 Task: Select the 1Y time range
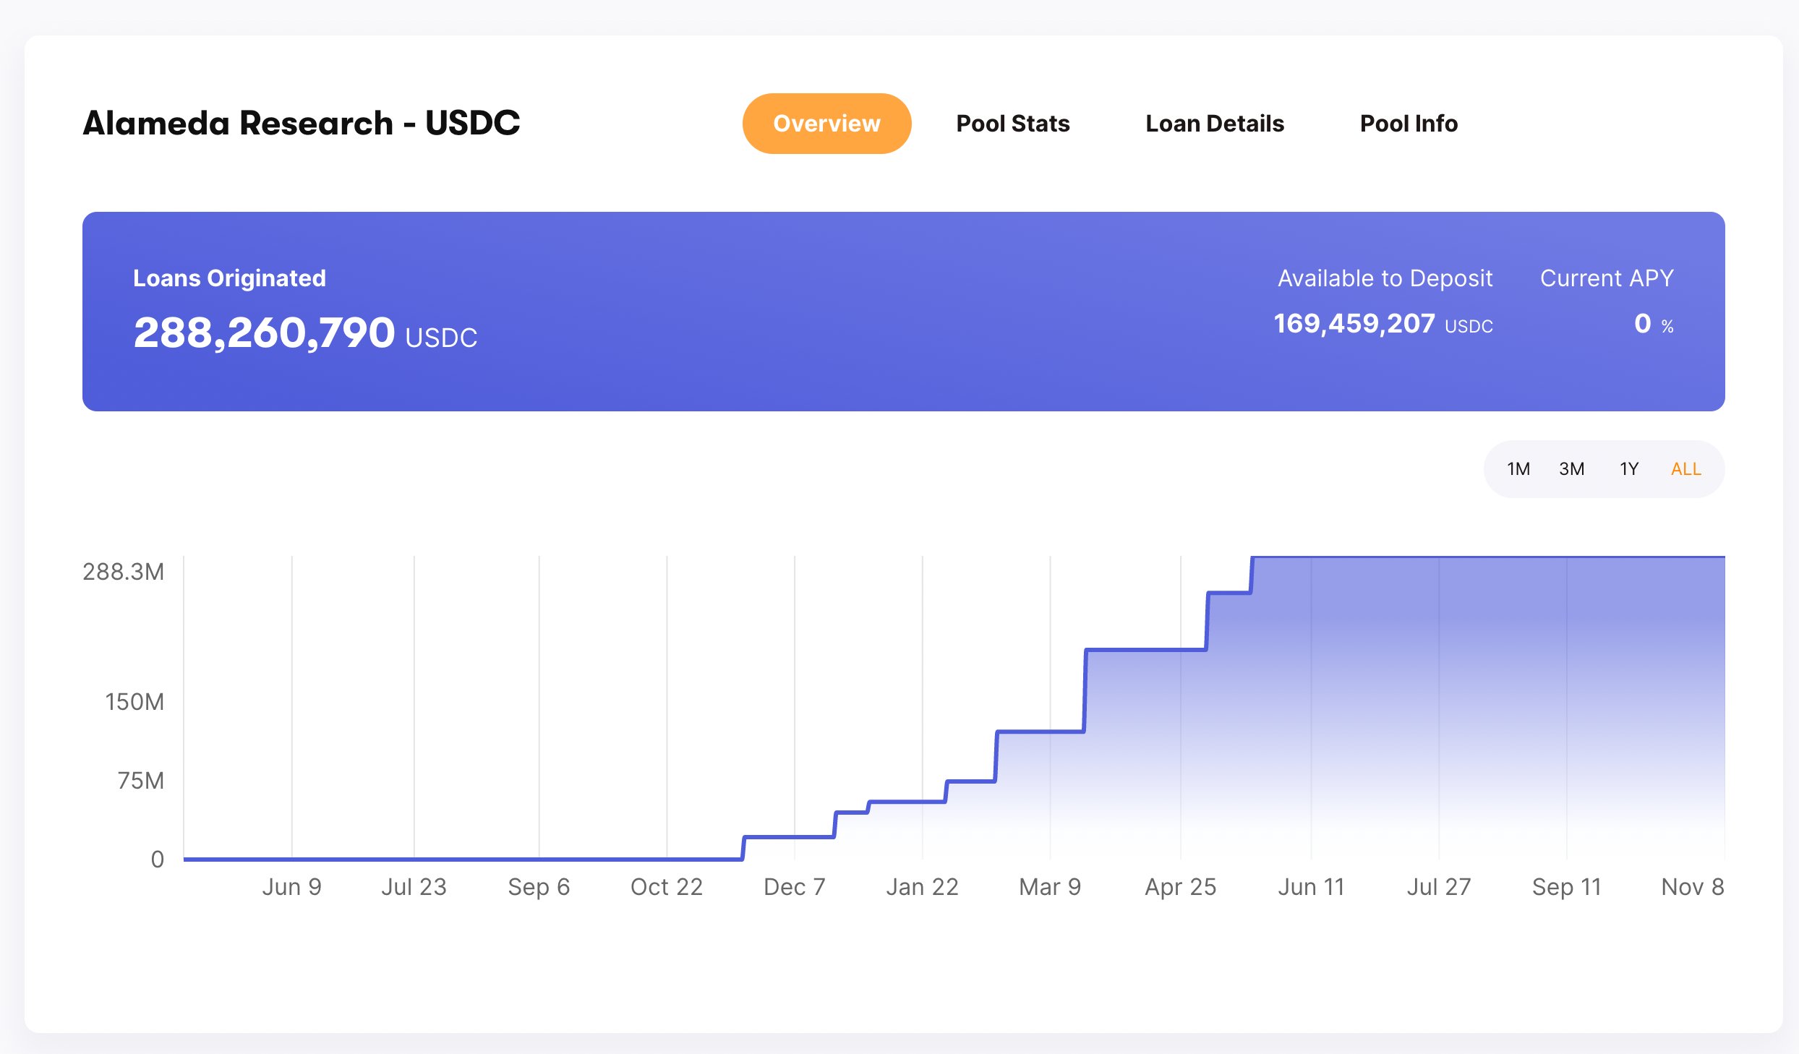1628,469
